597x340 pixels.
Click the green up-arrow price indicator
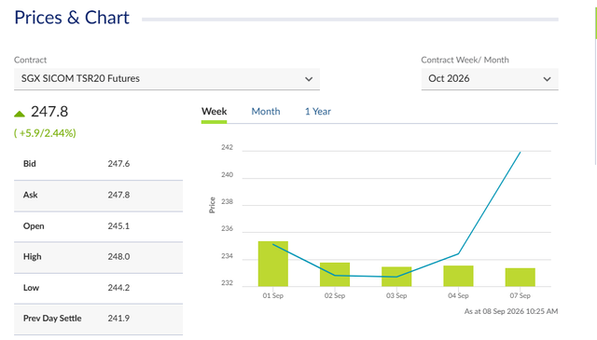tap(20, 114)
